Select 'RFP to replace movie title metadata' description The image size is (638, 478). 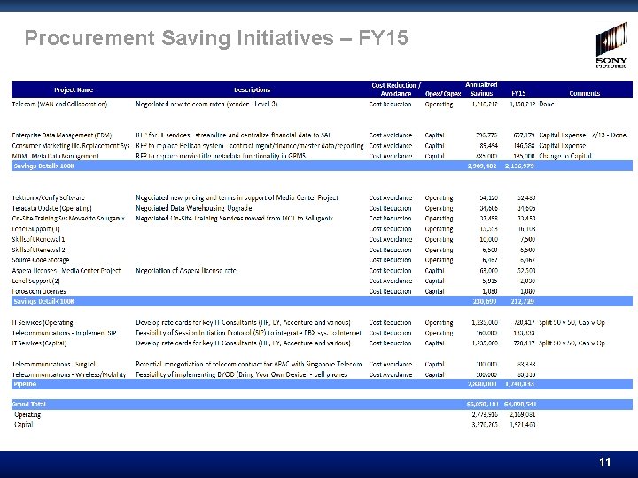pos(221,156)
